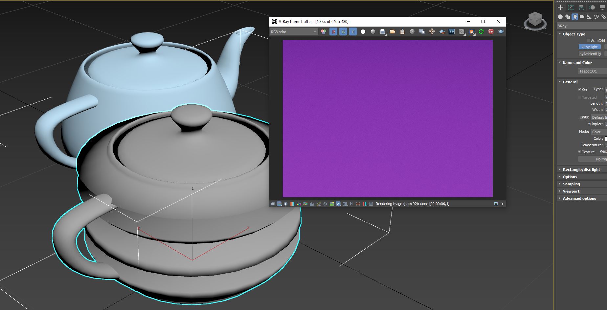Expand the Rectangle/disc light rollout
This screenshot has width=607, height=310.
pos(582,170)
